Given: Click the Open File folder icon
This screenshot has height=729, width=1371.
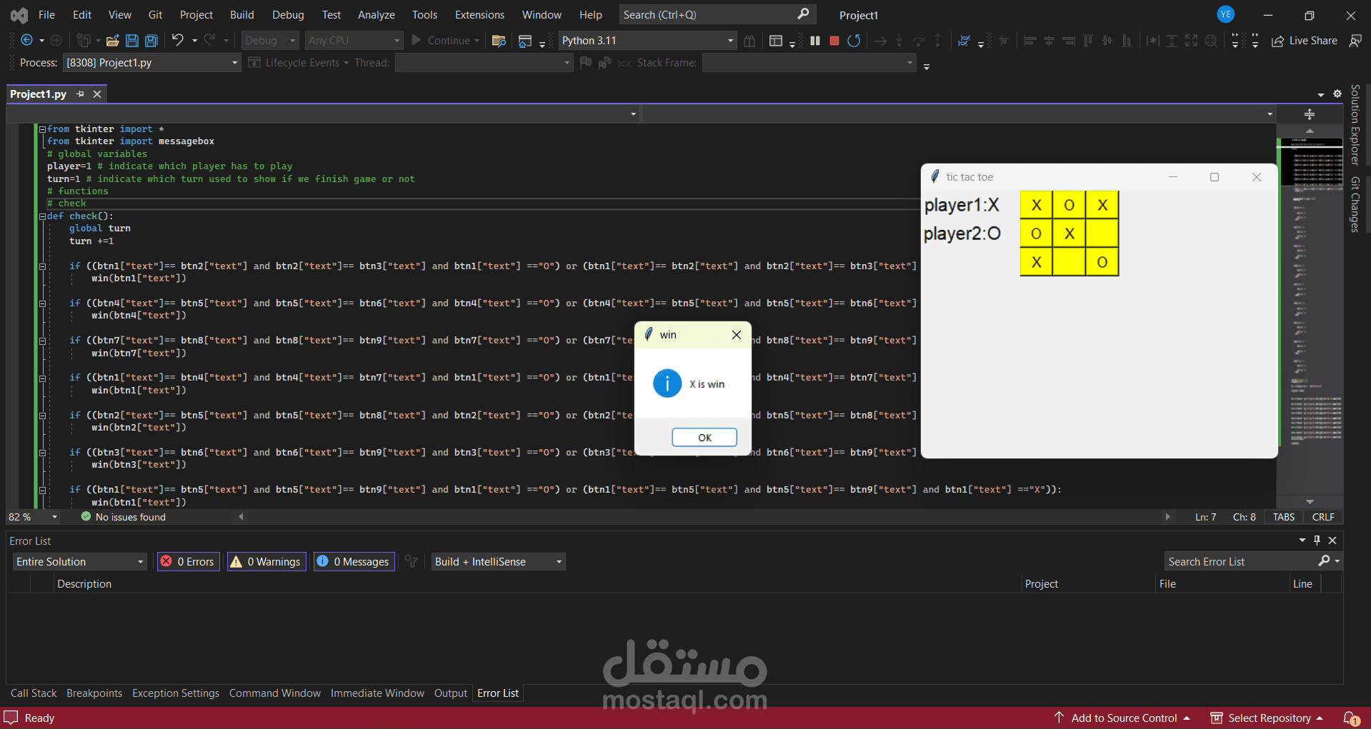Looking at the screenshot, I should (113, 41).
